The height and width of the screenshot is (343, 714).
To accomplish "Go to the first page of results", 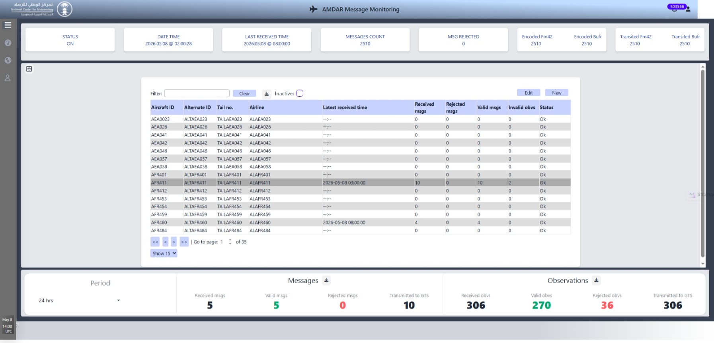I will point(155,242).
